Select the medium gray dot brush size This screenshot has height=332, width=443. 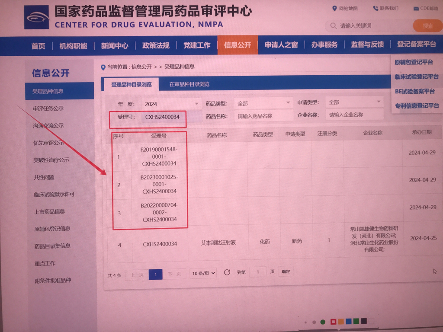point(314,322)
